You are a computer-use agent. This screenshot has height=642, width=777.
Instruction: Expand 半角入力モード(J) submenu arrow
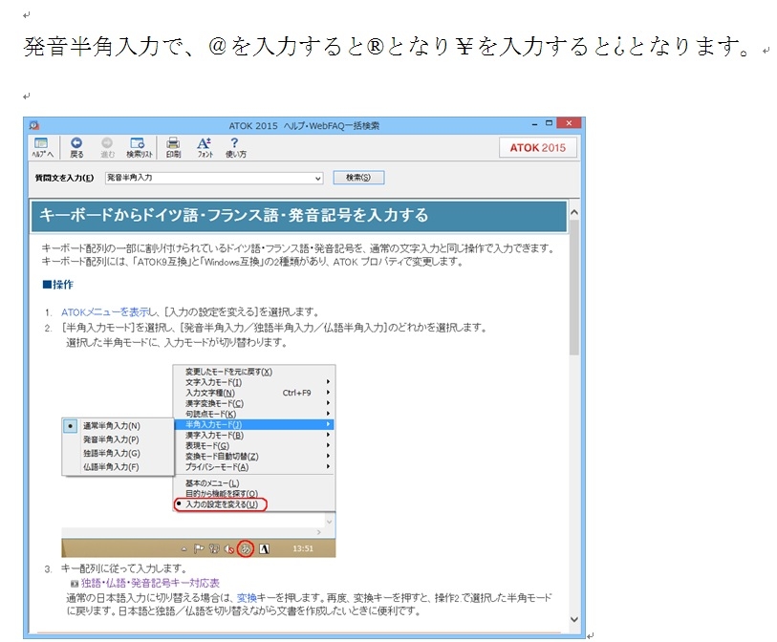tap(328, 424)
